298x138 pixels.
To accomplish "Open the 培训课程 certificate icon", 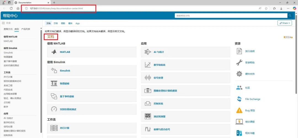I will pos(239,122).
